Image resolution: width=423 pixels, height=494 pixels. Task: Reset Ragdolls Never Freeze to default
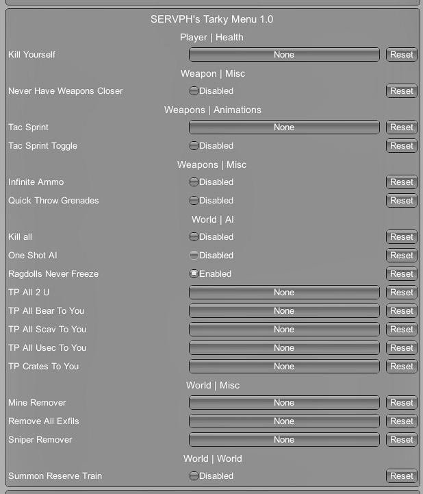(x=401, y=274)
